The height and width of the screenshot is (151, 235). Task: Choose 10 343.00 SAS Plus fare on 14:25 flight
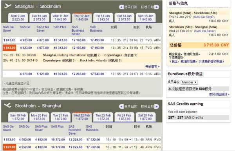pos(60,40)
